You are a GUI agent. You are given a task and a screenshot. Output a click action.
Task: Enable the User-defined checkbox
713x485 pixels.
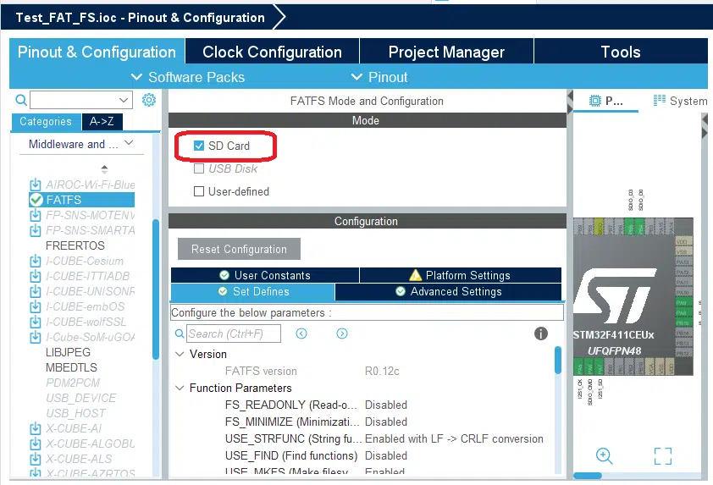click(199, 191)
